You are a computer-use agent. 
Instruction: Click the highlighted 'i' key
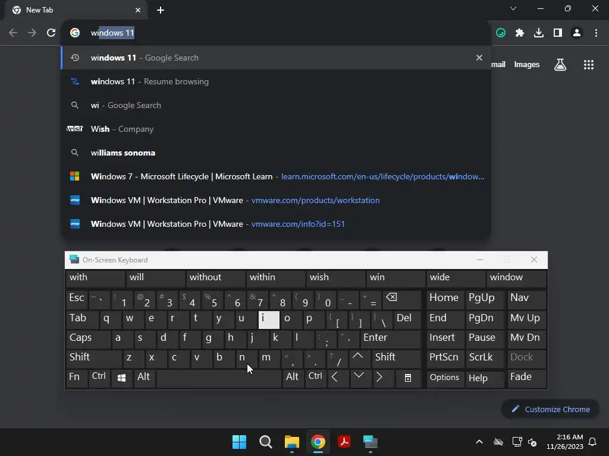click(269, 319)
